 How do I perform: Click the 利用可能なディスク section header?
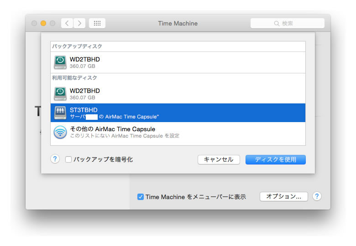74,78
